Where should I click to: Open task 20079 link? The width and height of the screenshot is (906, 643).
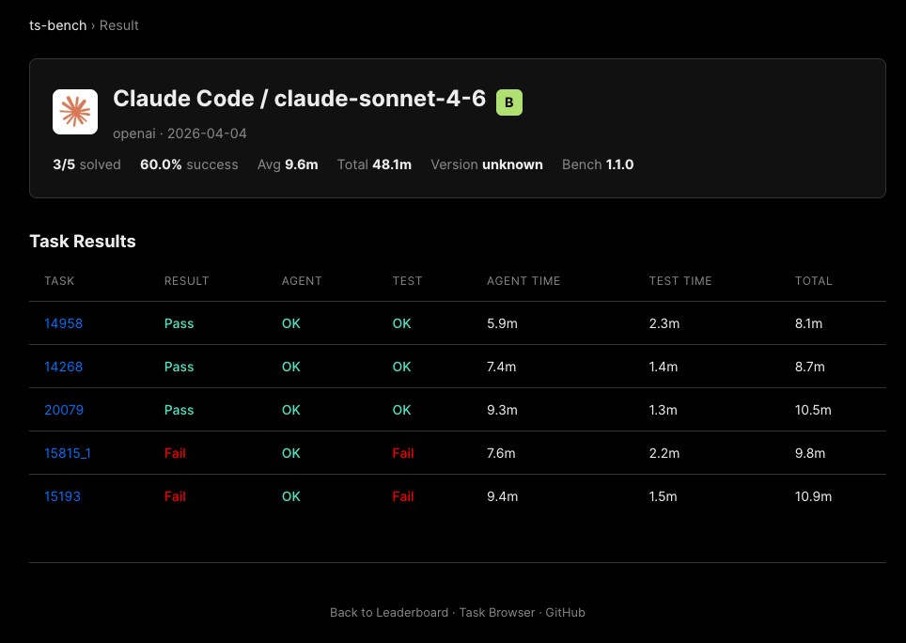click(x=64, y=410)
